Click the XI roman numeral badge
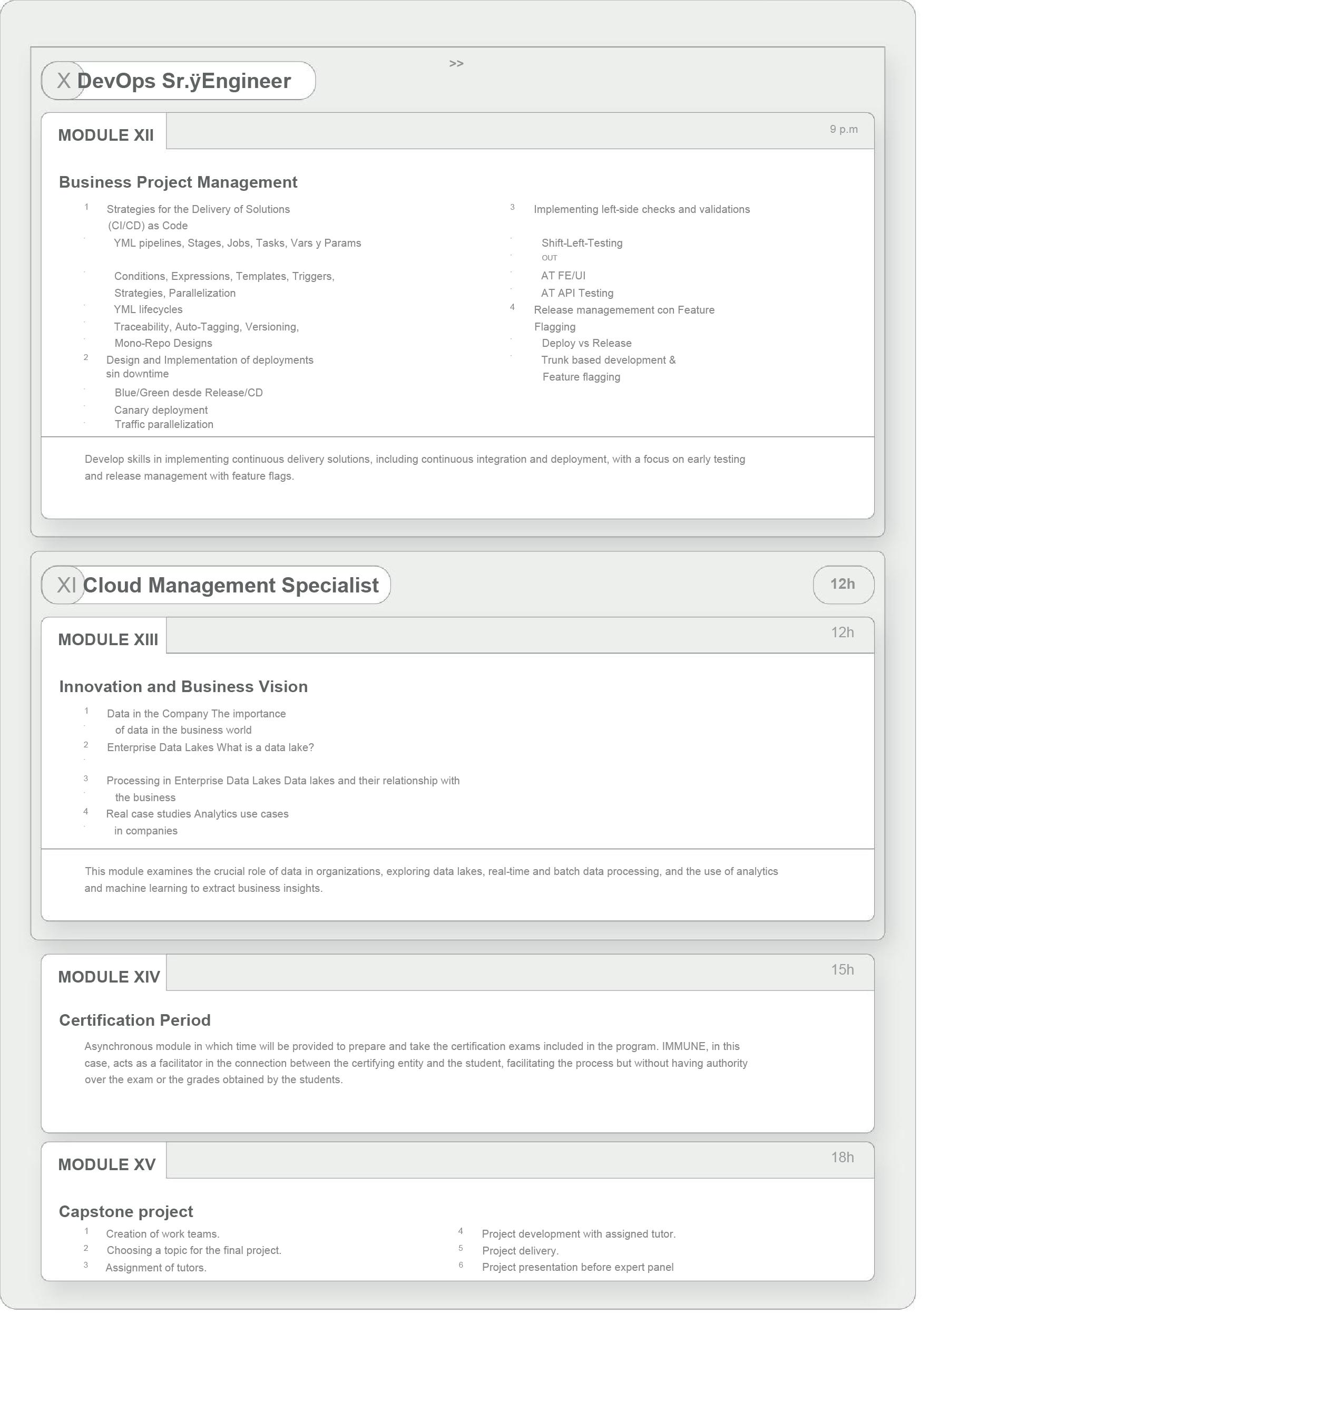Image resolution: width=1331 pixels, height=1410 pixels. tap(65, 586)
